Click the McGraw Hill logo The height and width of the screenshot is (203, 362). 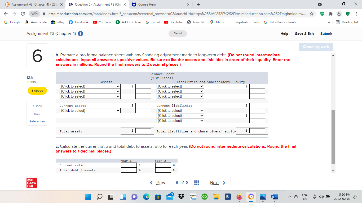(x=32, y=182)
